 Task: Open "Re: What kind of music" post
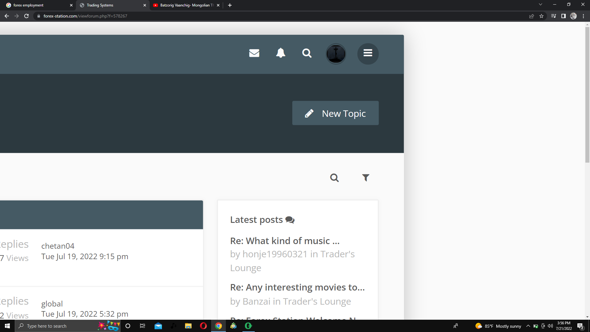pyautogui.click(x=285, y=241)
